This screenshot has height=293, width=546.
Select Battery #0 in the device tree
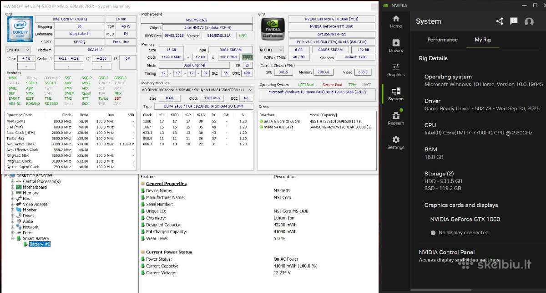coord(40,244)
